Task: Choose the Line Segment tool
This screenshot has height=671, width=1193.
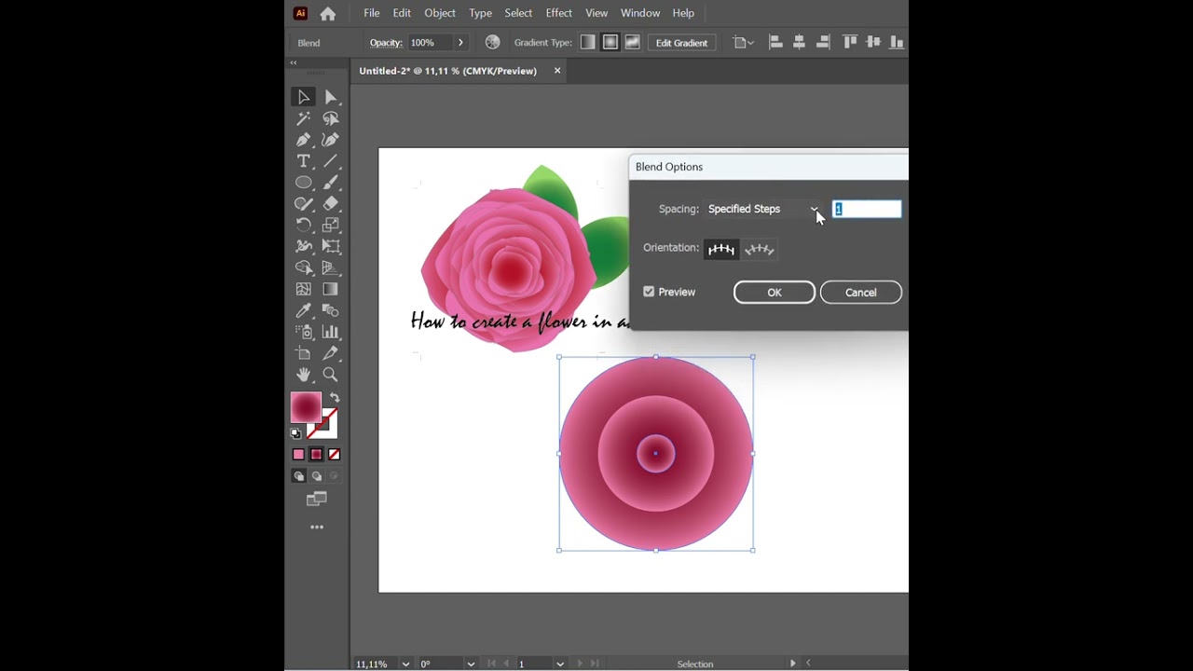Action: coord(331,161)
